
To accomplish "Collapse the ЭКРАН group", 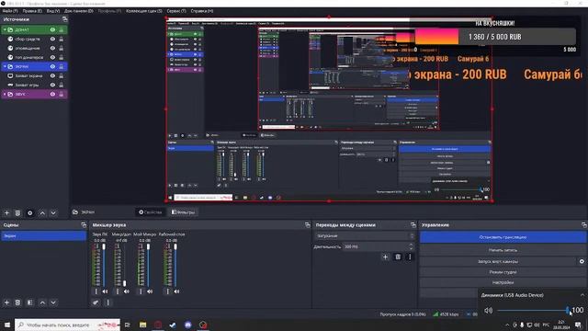I will [x=5, y=66].
